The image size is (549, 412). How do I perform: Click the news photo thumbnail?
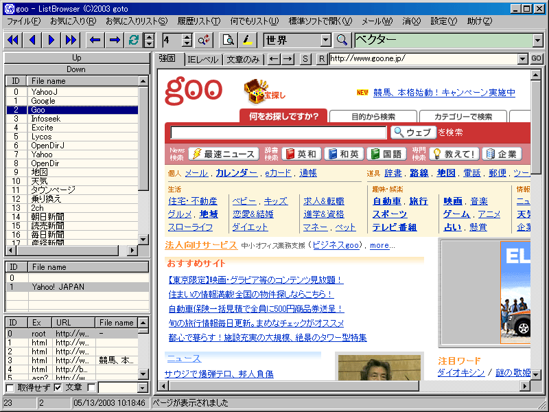pyautogui.click(x=379, y=367)
